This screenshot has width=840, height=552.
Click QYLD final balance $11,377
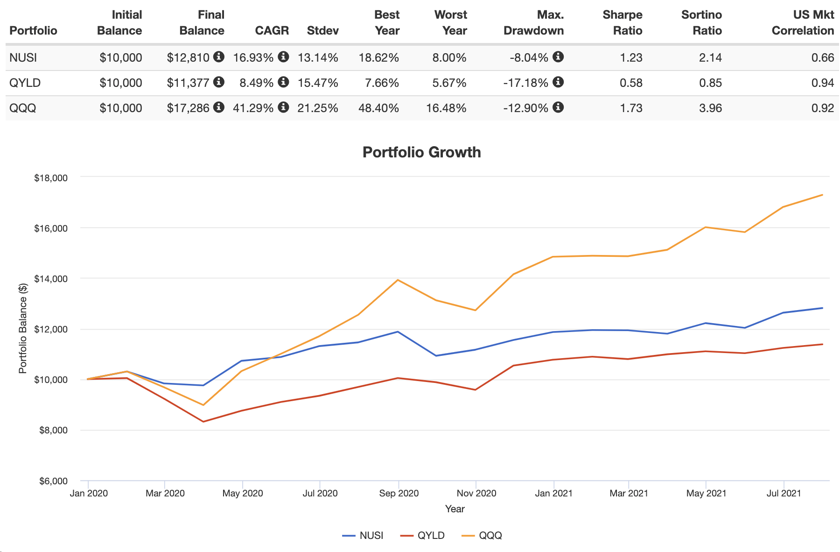click(188, 83)
